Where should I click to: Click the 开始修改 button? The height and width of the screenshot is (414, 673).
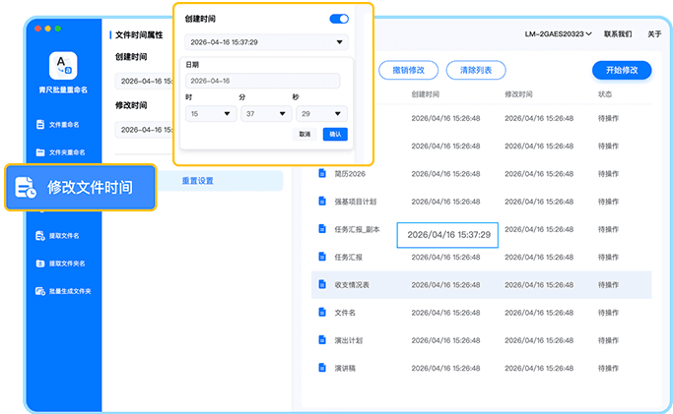coord(621,71)
